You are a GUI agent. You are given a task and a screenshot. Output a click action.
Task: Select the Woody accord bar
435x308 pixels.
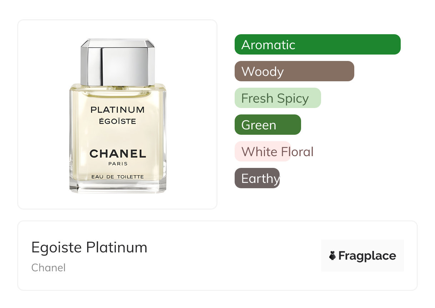click(x=294, y=71)
